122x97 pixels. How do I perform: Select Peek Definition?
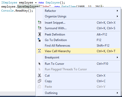point(78,35)
